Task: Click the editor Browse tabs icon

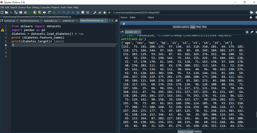Action: [2, 21]
